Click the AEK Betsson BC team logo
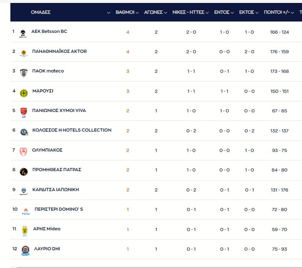 click(x=23, y=33)
